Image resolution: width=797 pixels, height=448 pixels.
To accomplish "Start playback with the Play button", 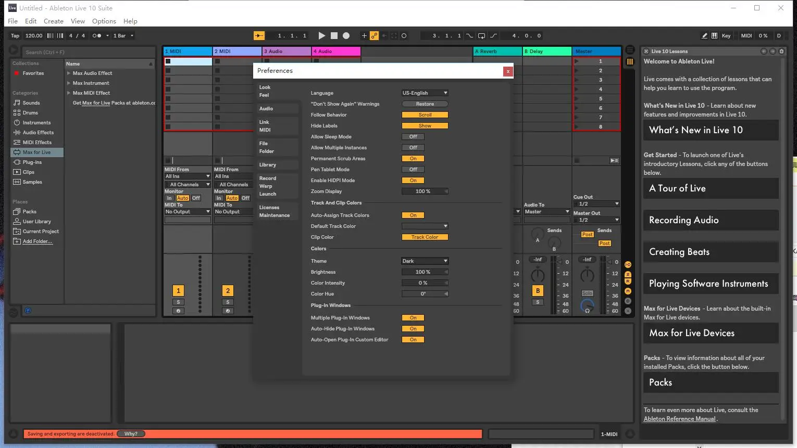I will coord(321,35).
